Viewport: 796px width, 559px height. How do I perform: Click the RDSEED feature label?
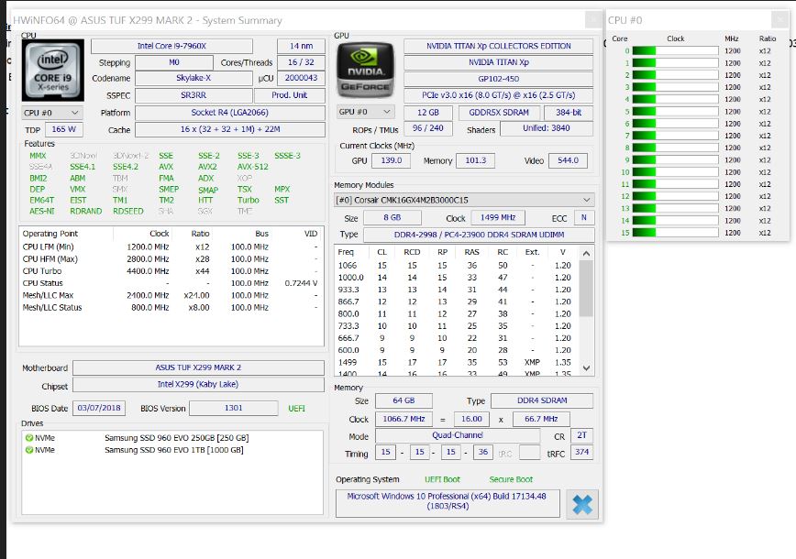pos(128,211)
